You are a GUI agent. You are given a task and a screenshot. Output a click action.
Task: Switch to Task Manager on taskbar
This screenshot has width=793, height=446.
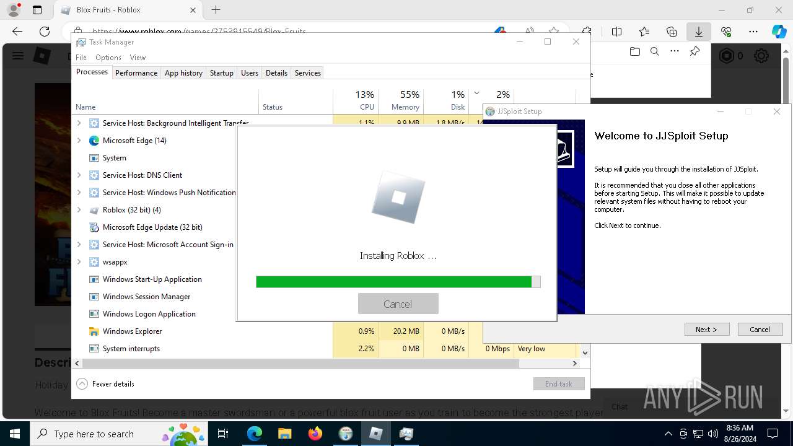coord(406,434)
